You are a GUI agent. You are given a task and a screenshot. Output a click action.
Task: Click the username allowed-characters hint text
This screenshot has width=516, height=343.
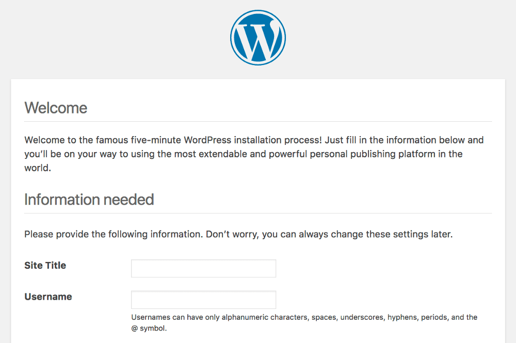point(304,322)
